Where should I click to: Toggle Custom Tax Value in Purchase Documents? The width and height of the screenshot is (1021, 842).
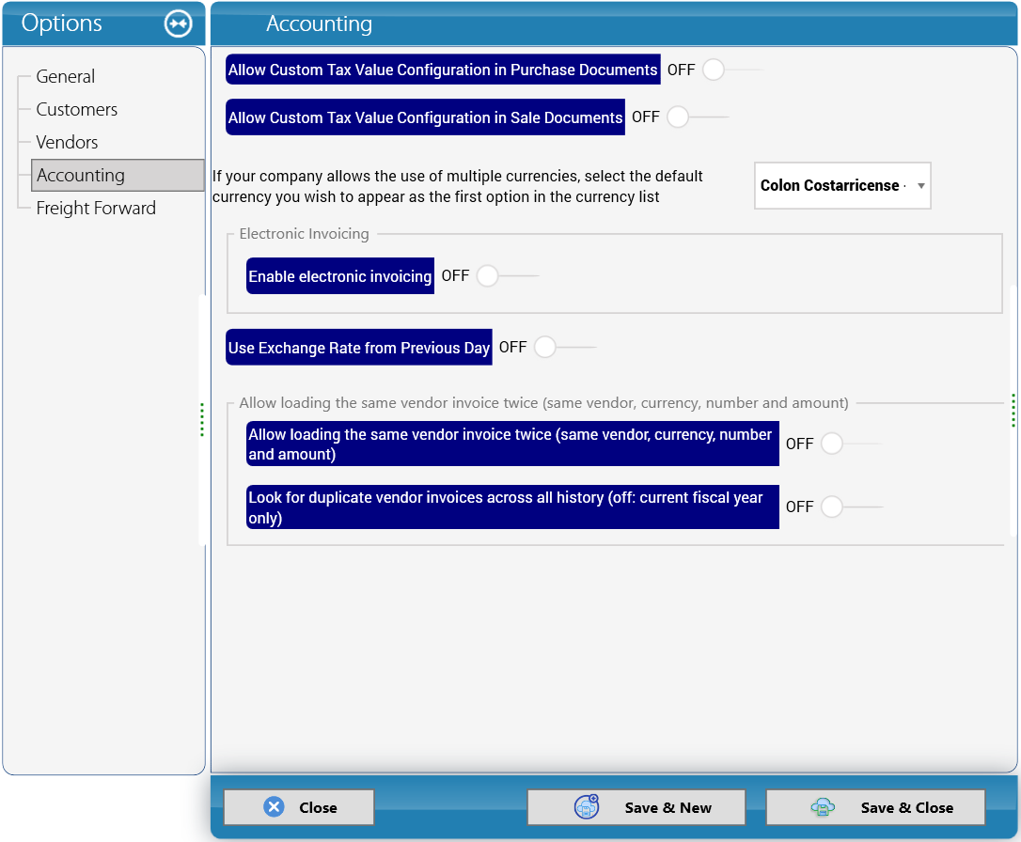tap(732, 70)
